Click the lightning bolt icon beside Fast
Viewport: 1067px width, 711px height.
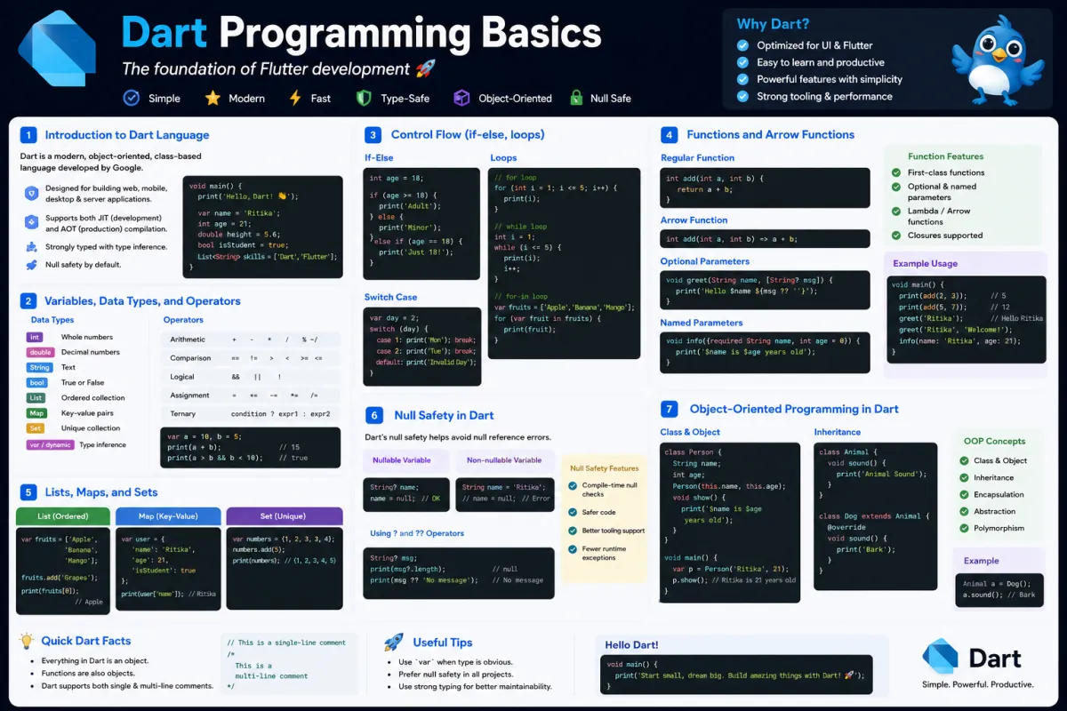coord(295,98)
